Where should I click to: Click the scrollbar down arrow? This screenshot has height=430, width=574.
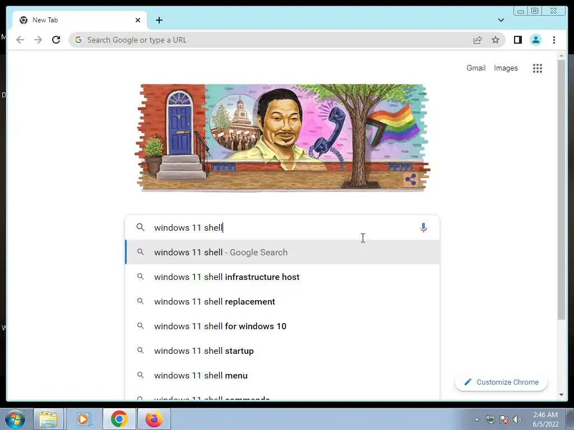click(561, 395)
